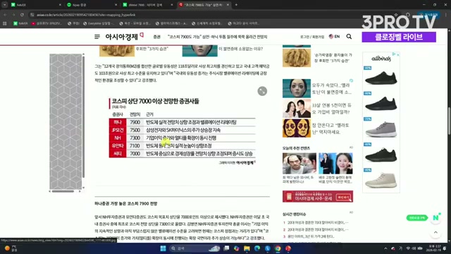Image resolution: width=451 pixels, height=254 pixels.
Task: Click the article headline in the sticky header
Action: click(218, 37)
